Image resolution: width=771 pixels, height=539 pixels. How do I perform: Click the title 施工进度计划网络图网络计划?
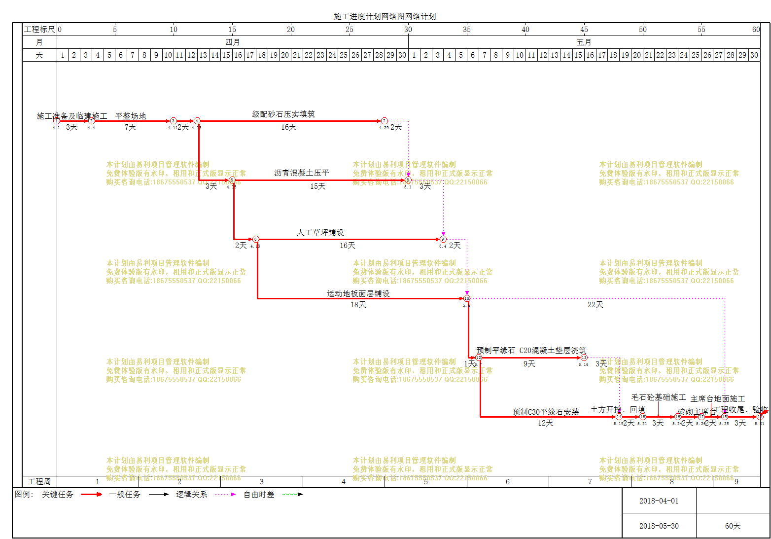[385, 16]
